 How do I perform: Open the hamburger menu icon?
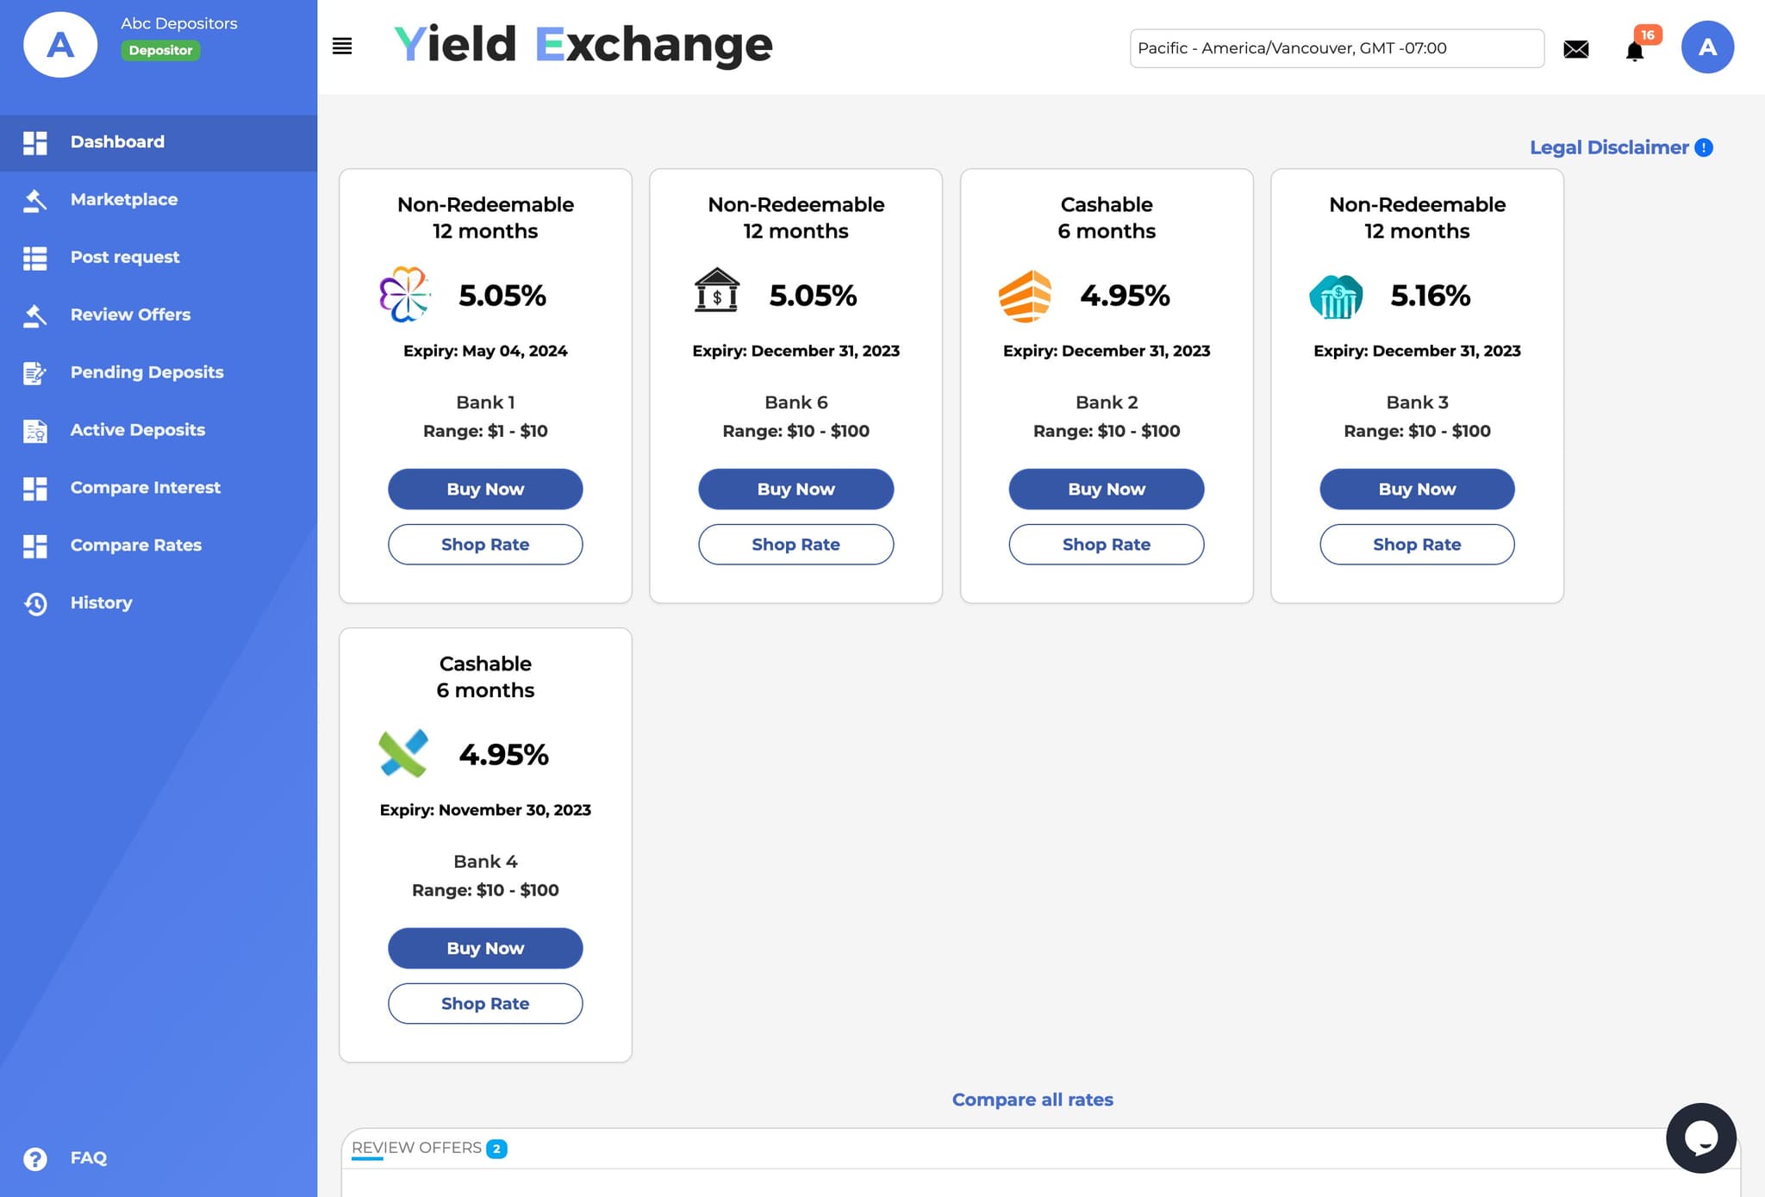click(342, 47)
